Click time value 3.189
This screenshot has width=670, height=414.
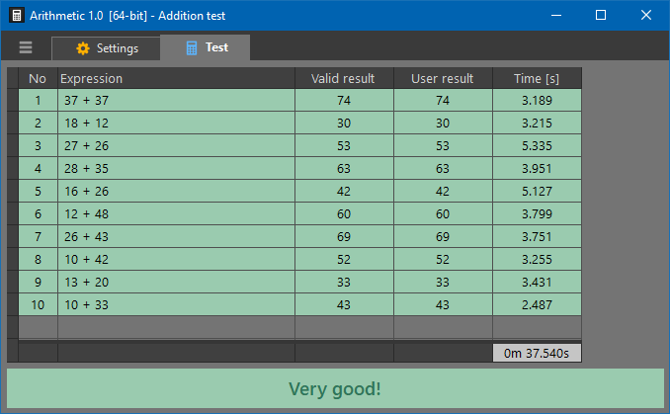537,101
